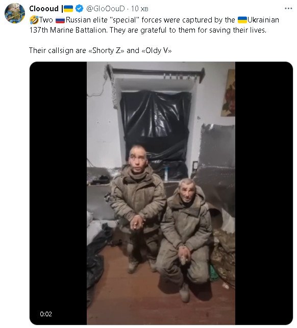This screenshot has height=328, width=297.
Task: Click the right black letterbox of the video
Action: 264,193
